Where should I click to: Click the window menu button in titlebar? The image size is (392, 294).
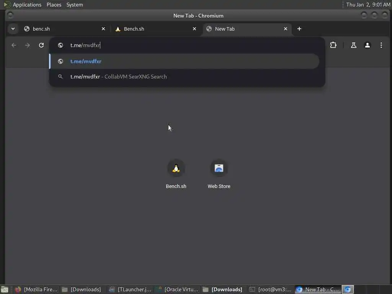[10, 15]
